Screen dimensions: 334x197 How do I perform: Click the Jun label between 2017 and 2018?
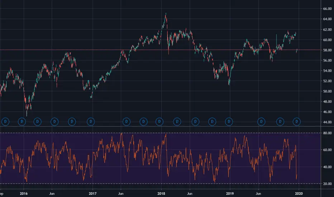tap(120, 193)
